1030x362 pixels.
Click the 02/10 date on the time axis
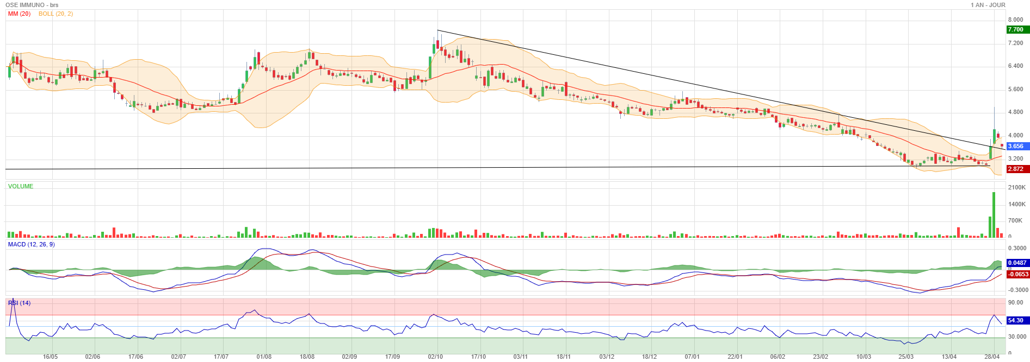(x=435, y=357)
